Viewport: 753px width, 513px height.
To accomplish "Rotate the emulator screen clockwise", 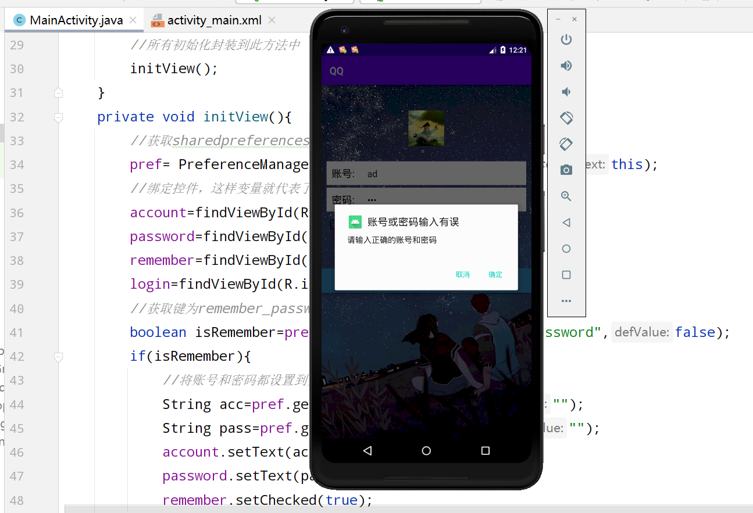I will pyautogui.click(x=566, y=144).
